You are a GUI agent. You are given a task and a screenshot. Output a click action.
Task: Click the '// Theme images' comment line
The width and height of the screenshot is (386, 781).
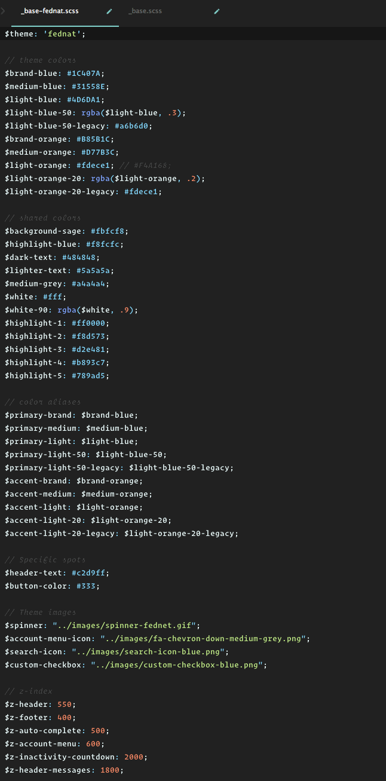[40, 612]
